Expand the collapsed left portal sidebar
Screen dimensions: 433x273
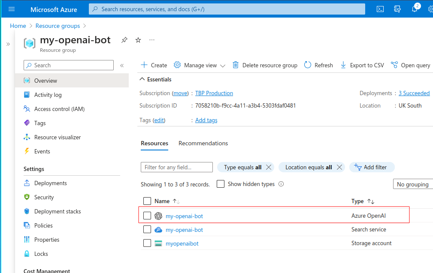point(8,44)
